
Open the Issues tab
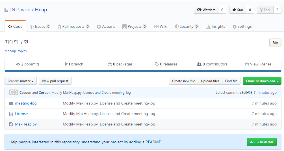click(x=40, y=27)
